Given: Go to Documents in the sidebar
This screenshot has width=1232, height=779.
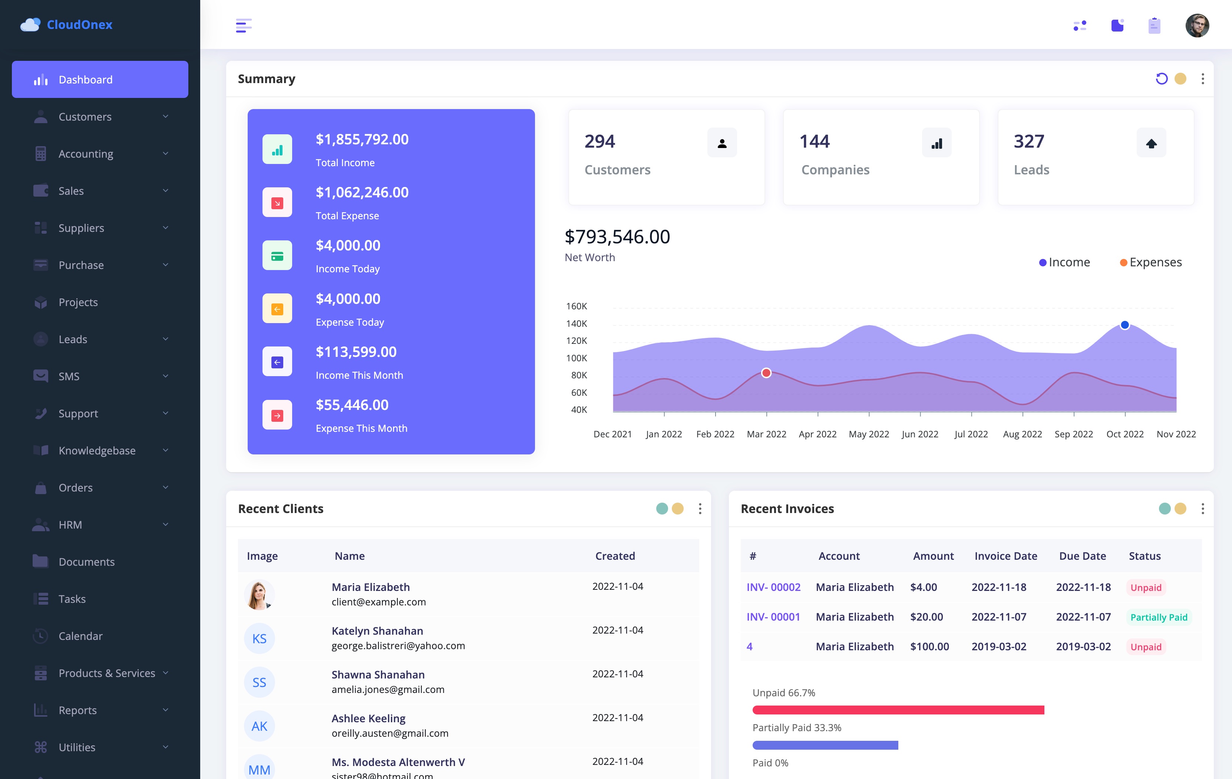Looking at the screenshot, I should (x=86, y=562).
